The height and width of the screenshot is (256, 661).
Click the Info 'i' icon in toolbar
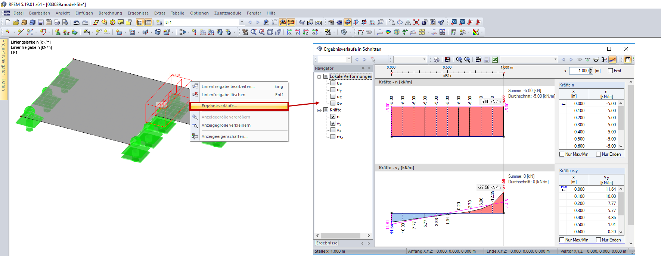point(424,22)
